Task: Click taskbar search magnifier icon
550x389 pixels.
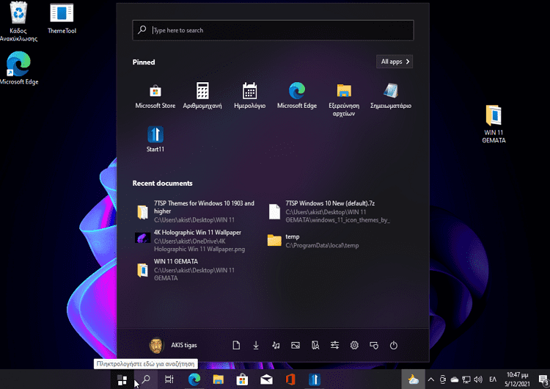Action: [x=146, y=379]
